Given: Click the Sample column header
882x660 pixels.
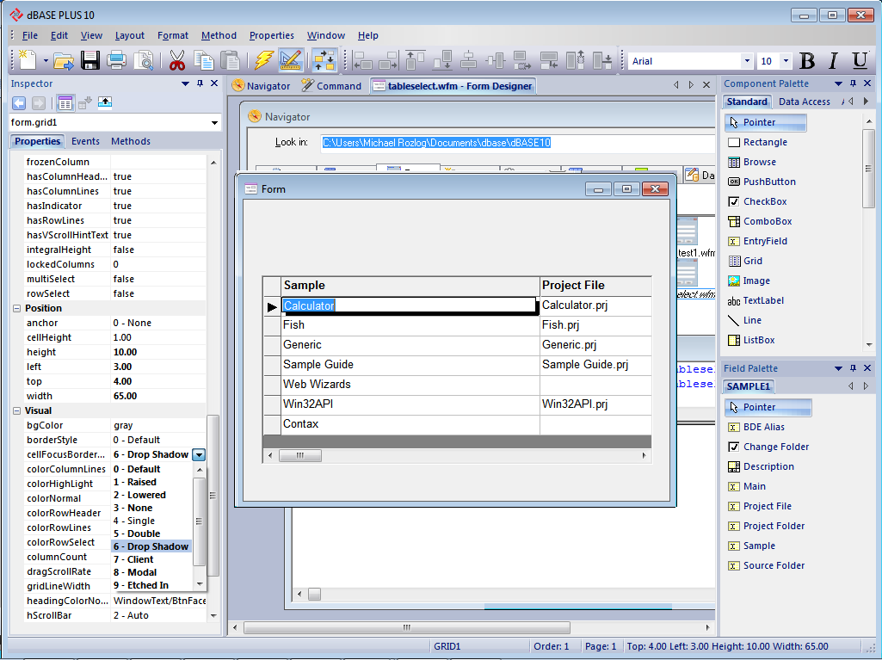Looking at the screenshot, I should point(410,286).
